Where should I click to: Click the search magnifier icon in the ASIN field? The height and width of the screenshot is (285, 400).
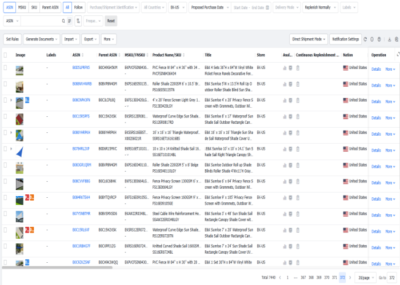tap(63, 21)
